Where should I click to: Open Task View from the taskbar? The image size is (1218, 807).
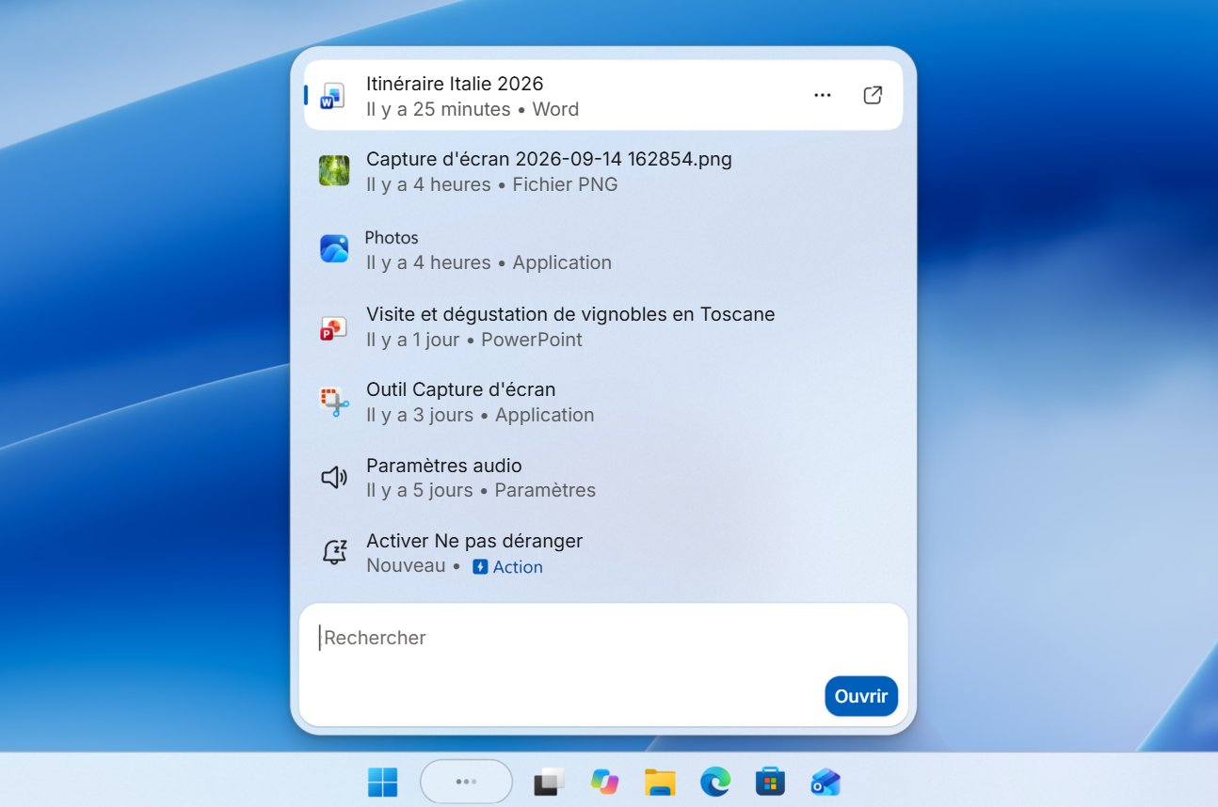click(550, 782)
